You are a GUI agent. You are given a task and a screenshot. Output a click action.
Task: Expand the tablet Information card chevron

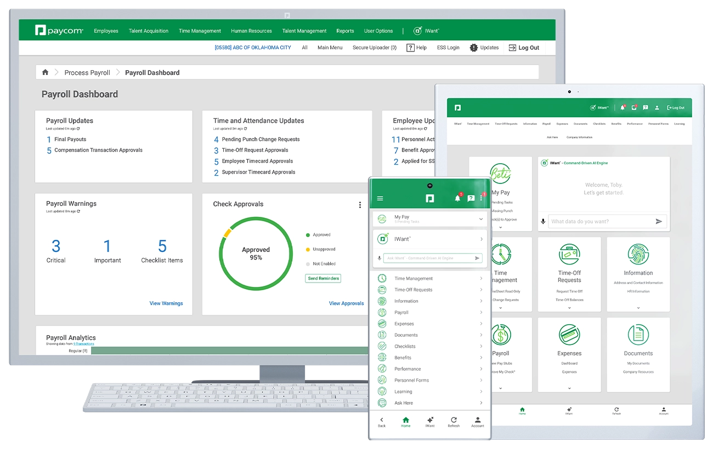coord(638,308)
